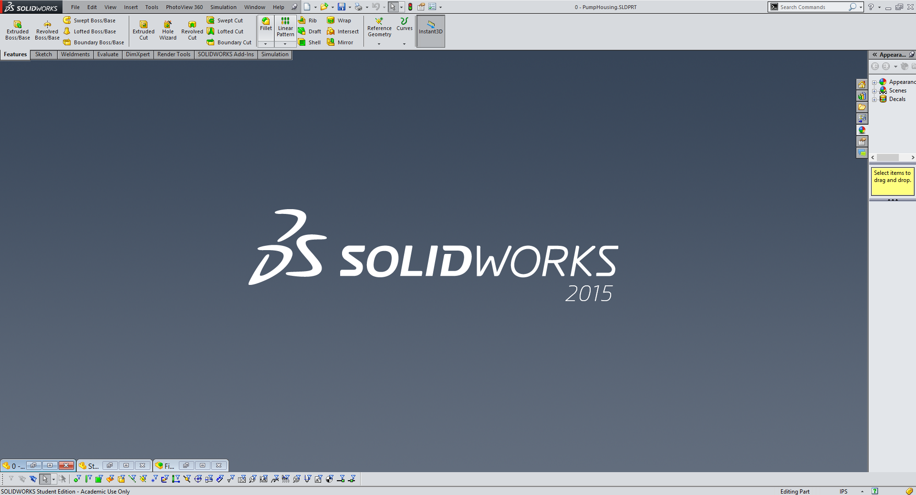Expand the Appearances tree node
Screen dimensions: 916x495
click(x=874, y=82)
